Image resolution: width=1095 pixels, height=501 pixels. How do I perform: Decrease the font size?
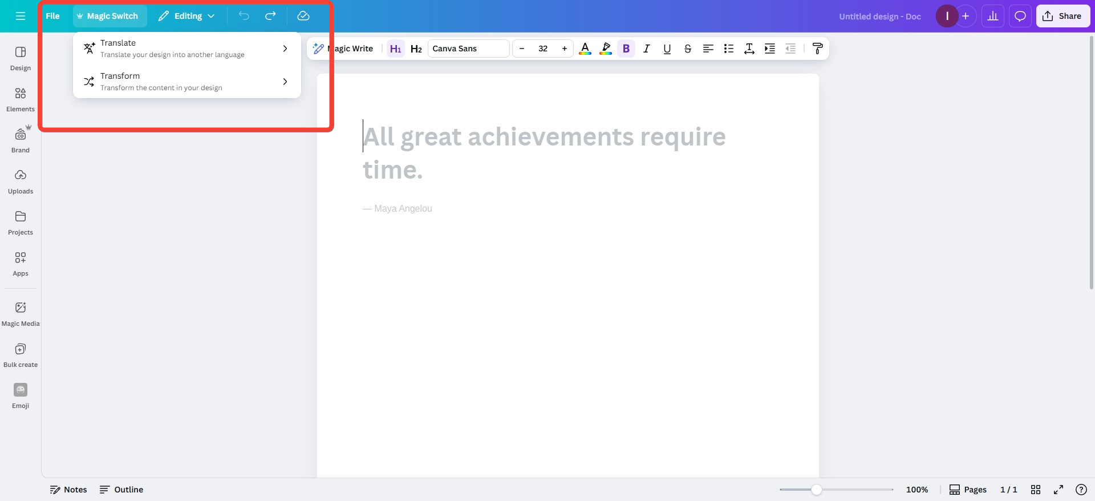522,49
